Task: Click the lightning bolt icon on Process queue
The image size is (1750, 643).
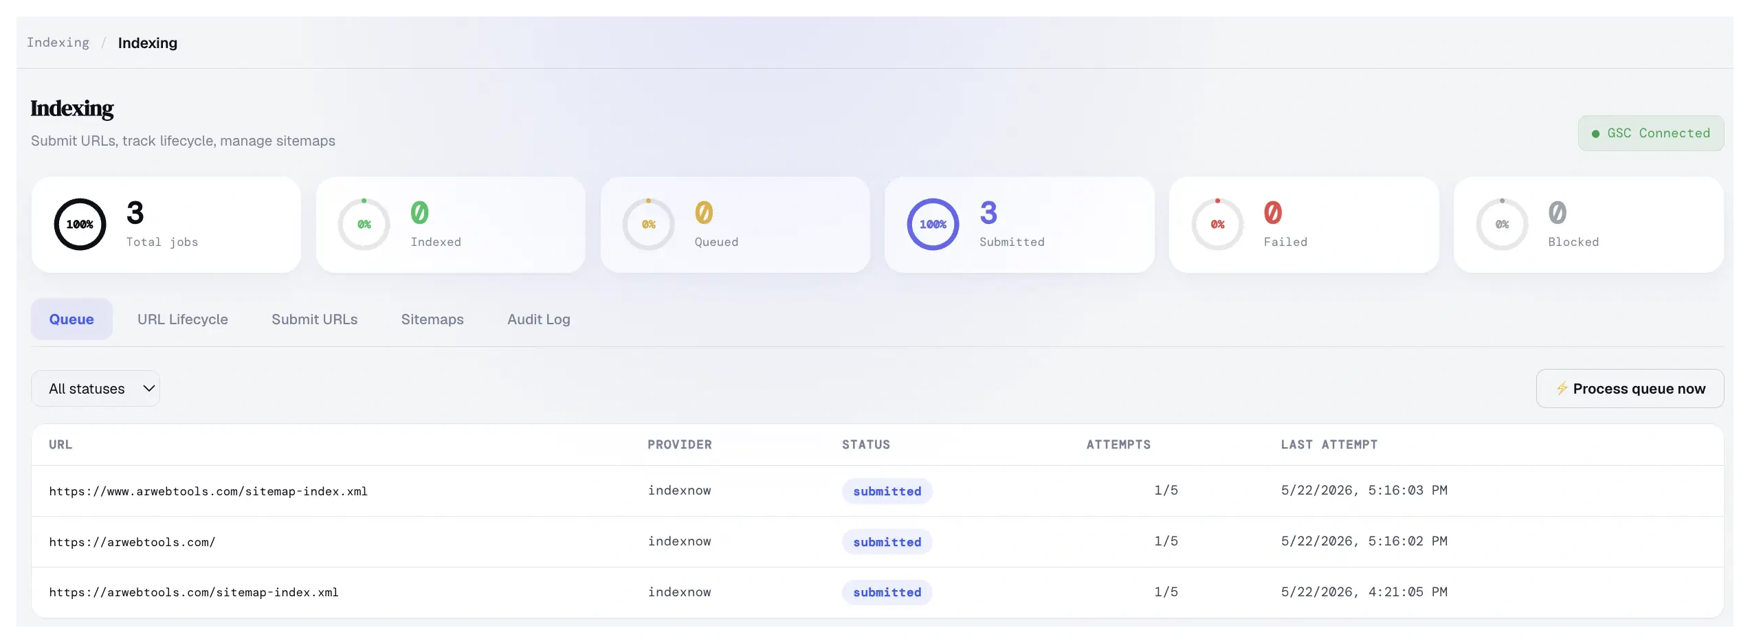Action: [x=1562, y=388]
